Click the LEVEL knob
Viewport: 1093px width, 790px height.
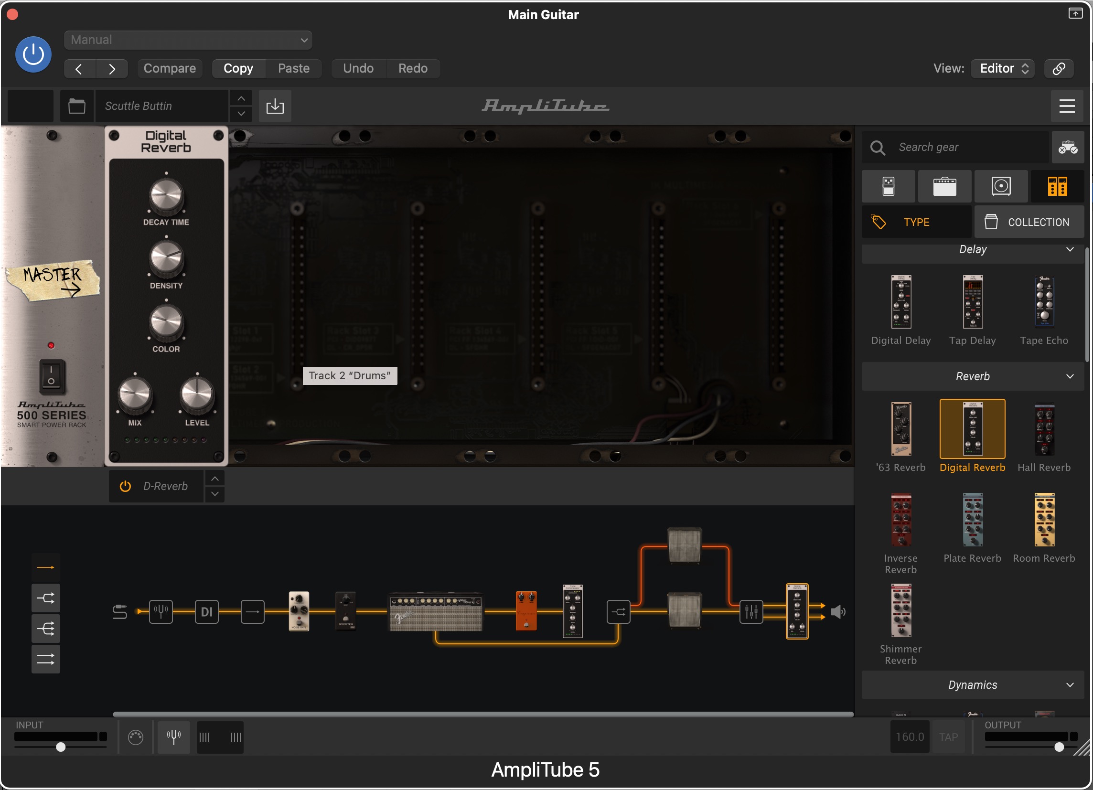click(197, 395)
